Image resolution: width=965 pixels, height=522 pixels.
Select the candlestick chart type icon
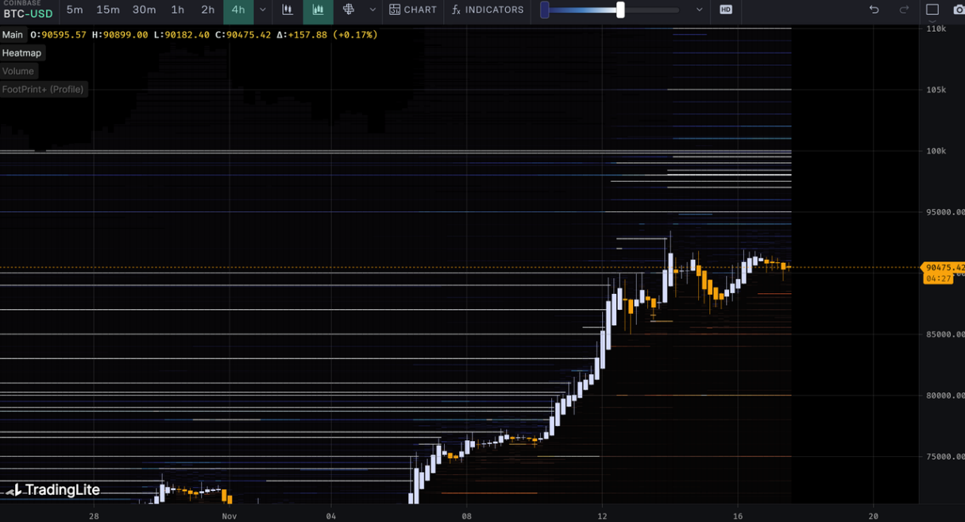[x=288, y=10]
